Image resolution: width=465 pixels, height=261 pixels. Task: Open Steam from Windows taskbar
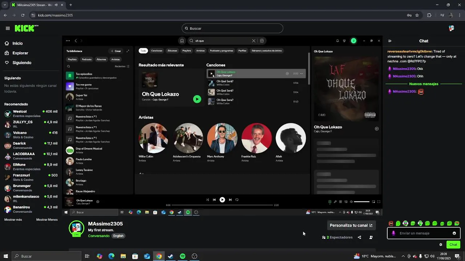170,256
